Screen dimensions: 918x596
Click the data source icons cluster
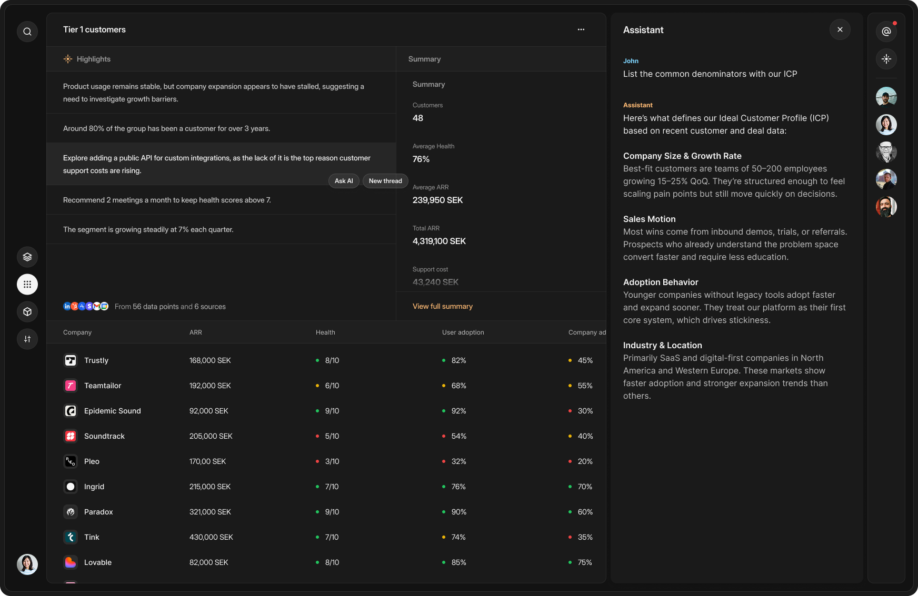point(86,306)
